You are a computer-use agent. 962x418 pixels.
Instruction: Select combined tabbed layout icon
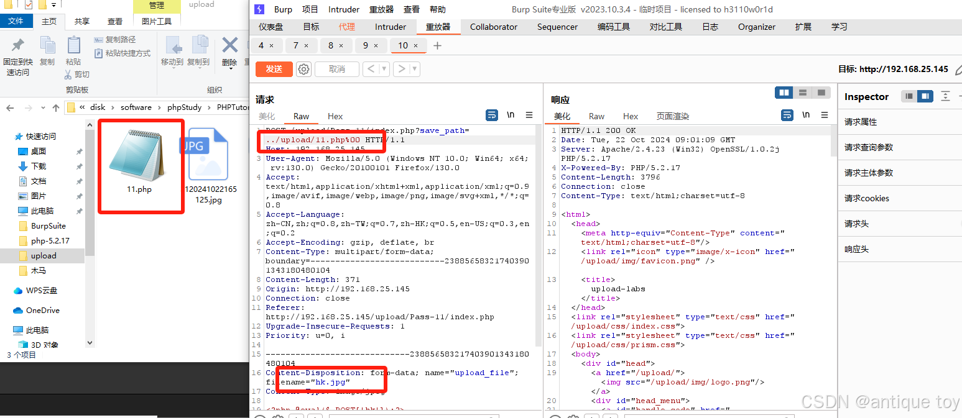[821, 93]
